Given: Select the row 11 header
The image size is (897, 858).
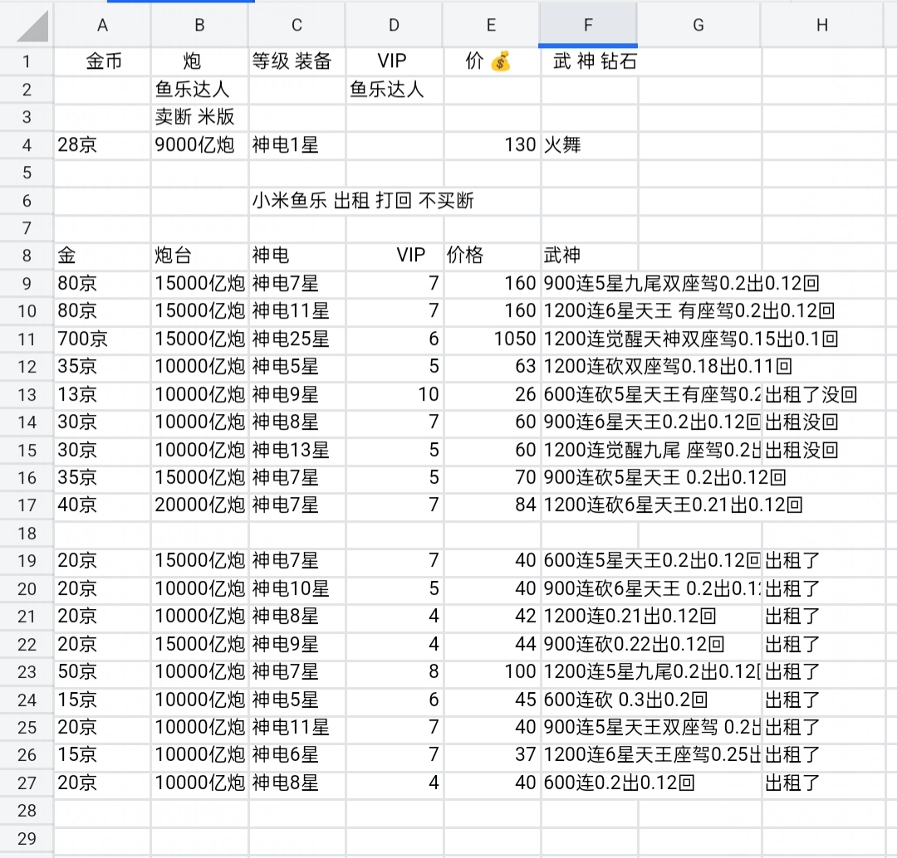Looking at the screenshot, I should pos(27,339).
